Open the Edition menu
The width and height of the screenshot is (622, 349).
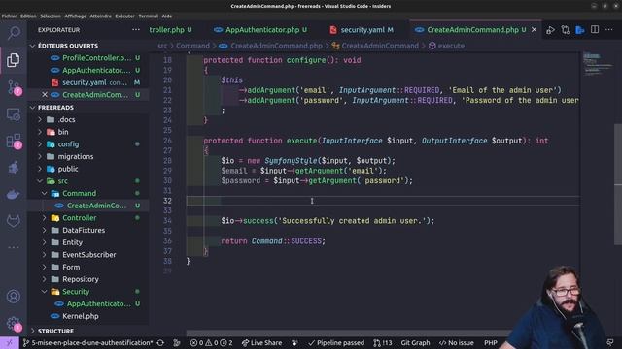point(28,16)
